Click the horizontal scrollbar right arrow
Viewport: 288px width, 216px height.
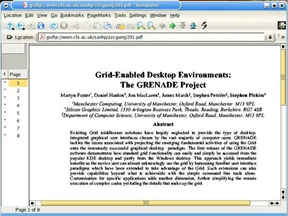click(277, 203)
